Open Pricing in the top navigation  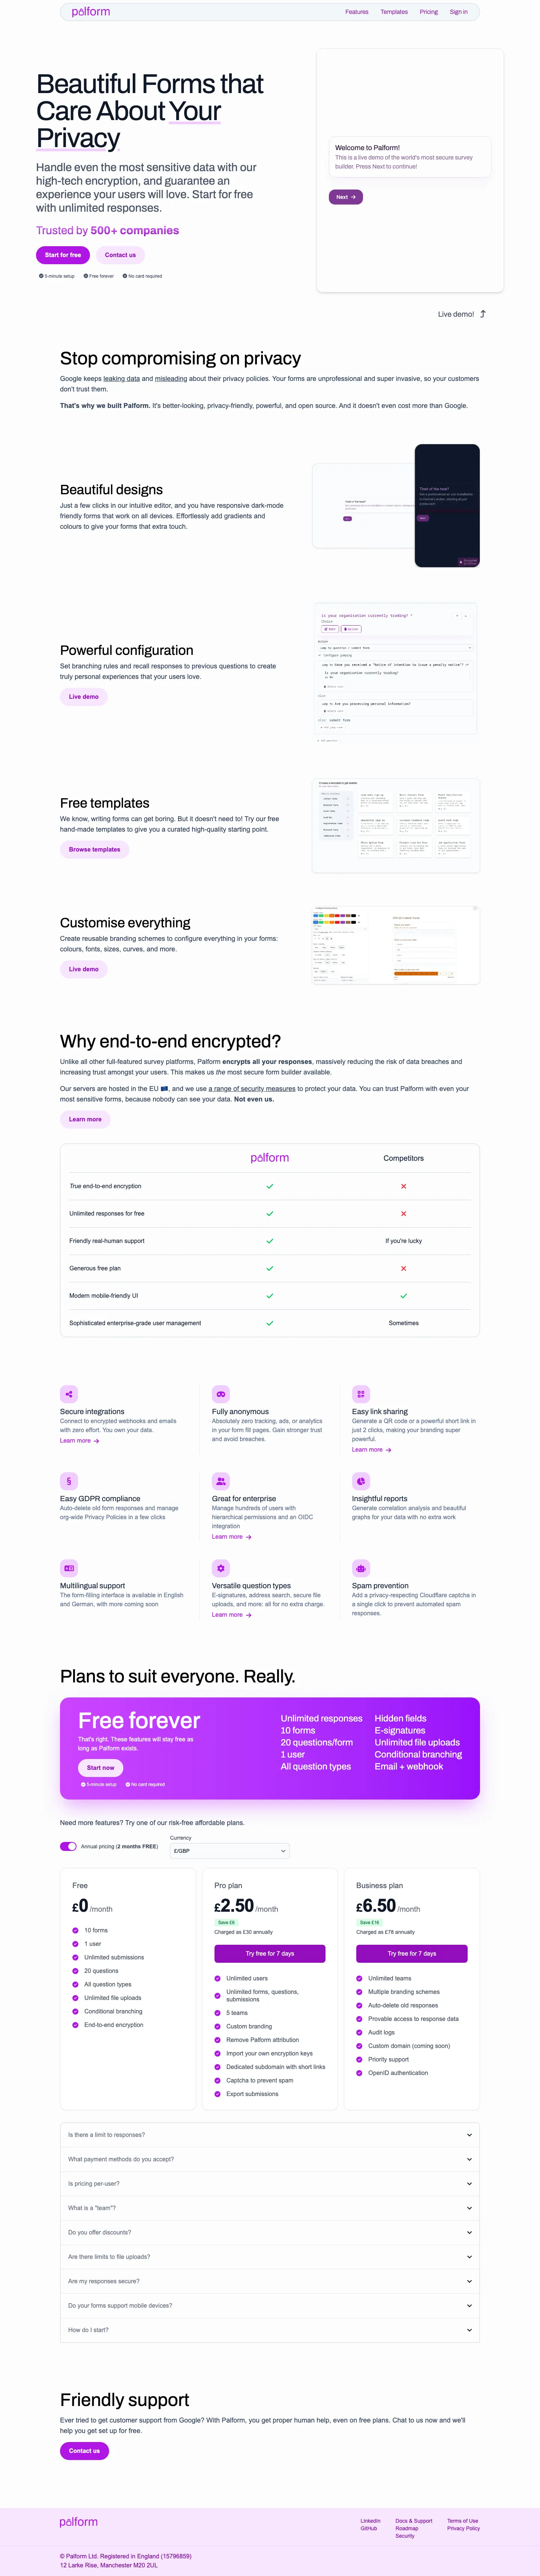tap(429, 12)
